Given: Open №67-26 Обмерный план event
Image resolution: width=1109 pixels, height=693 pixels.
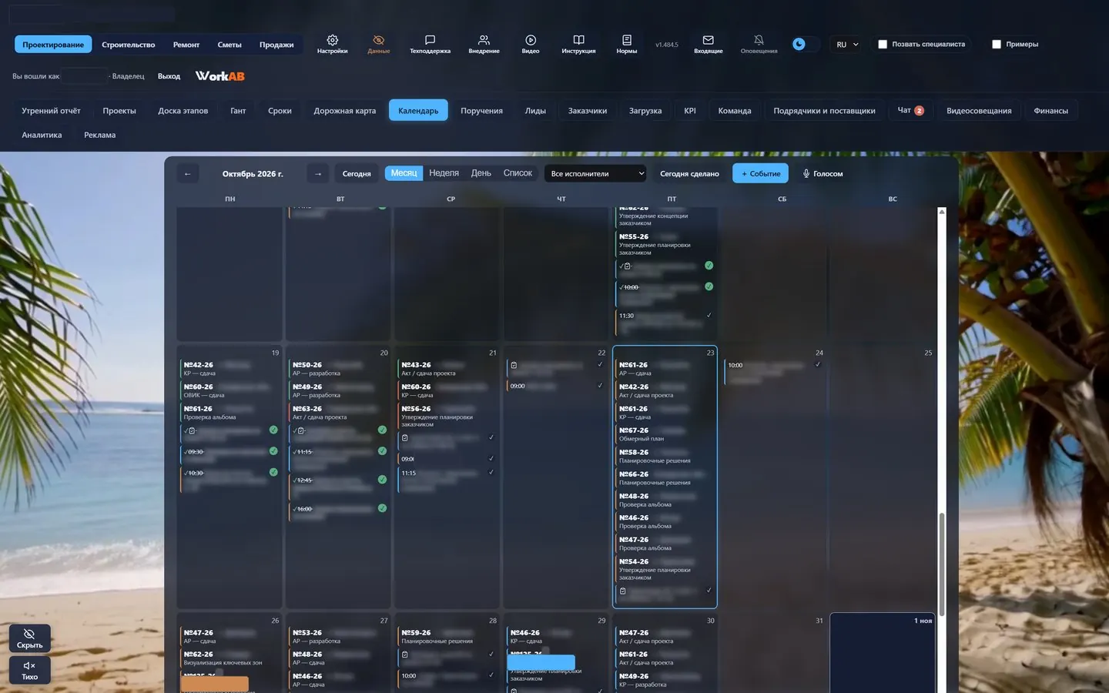Looking at the screenshot, I should 665,434.
